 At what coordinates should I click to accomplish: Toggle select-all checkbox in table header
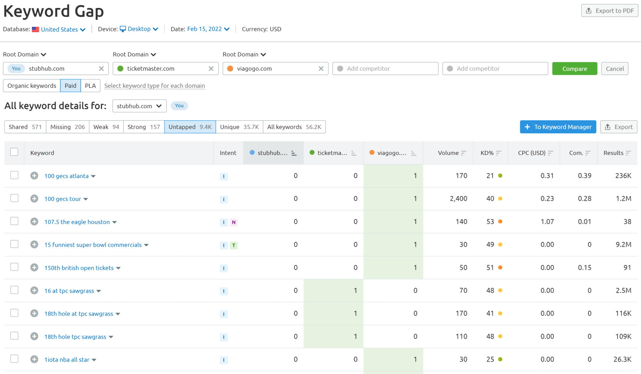point(14,152)
